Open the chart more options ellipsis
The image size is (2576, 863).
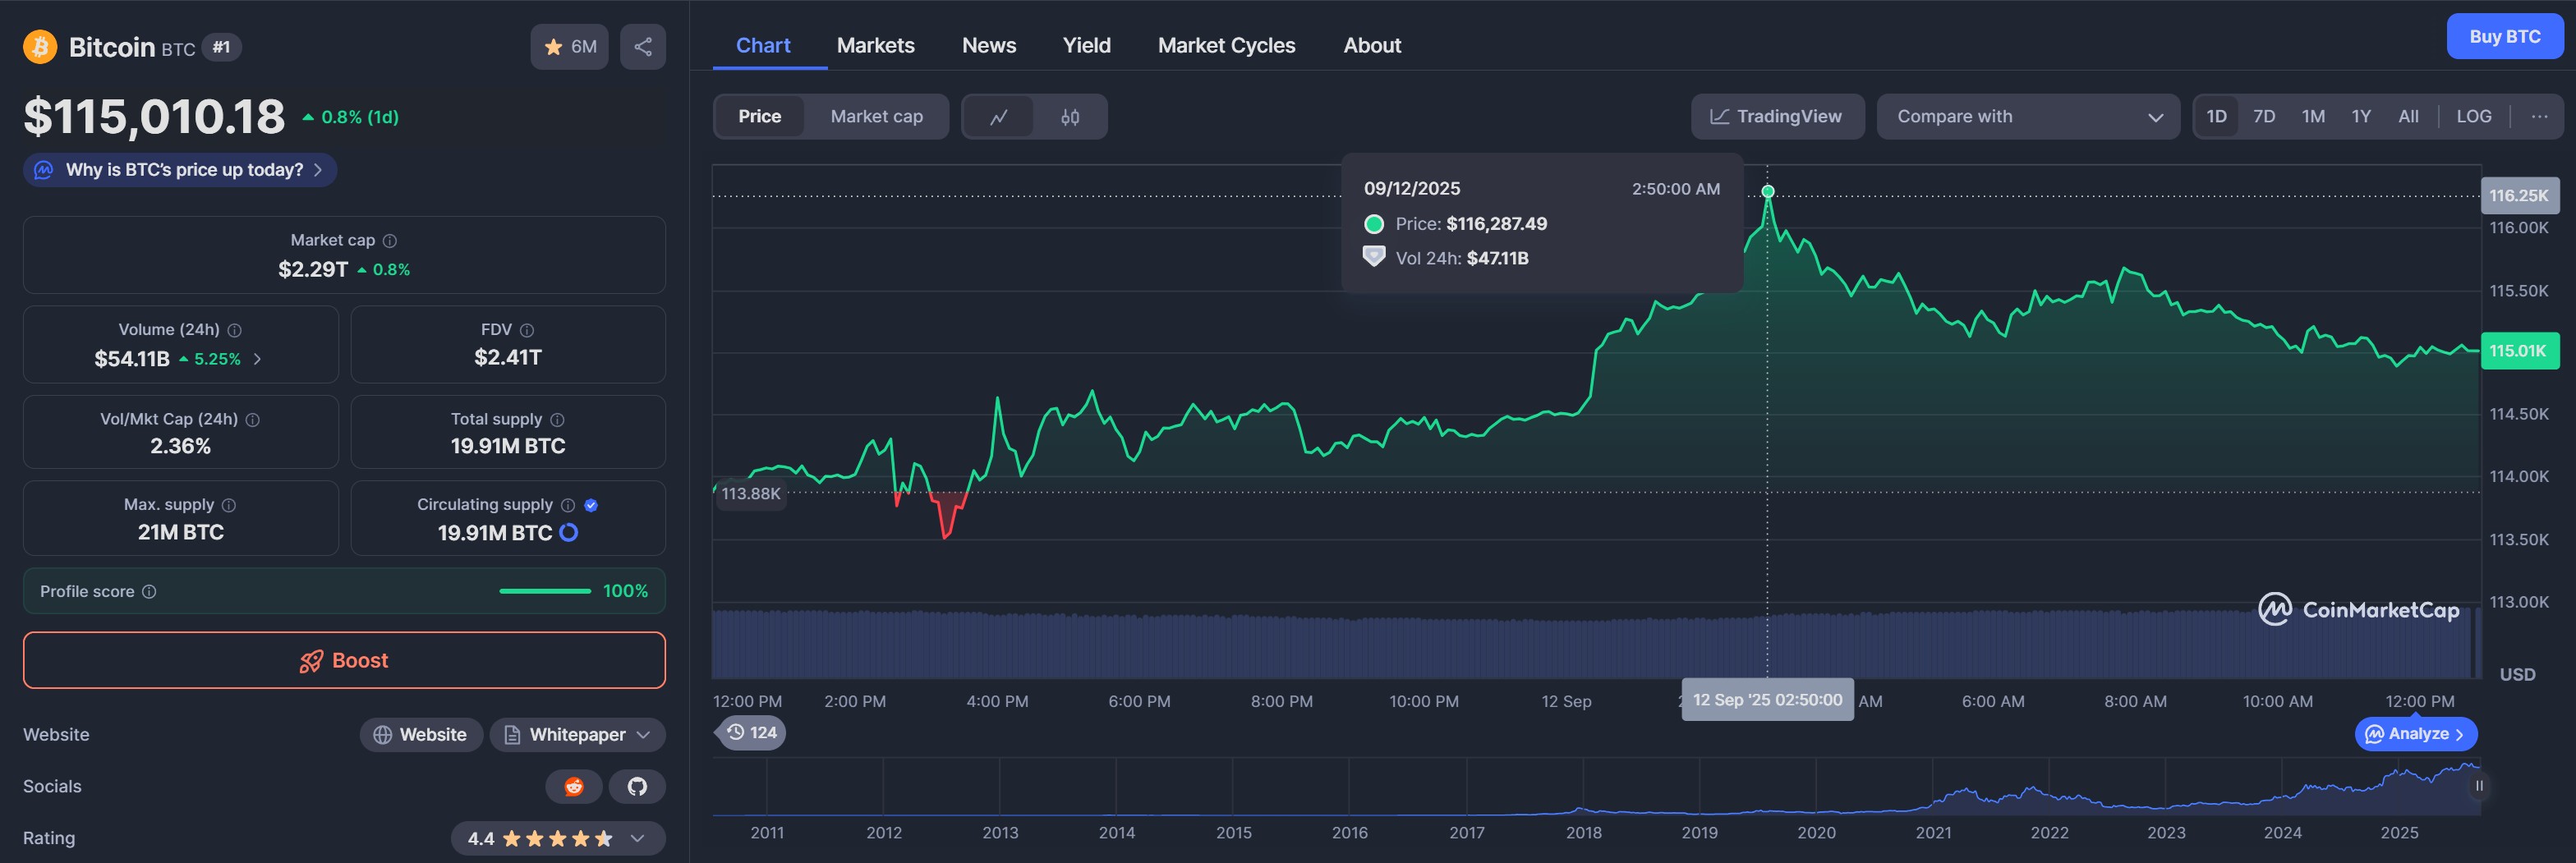(x=2538, y=117)
